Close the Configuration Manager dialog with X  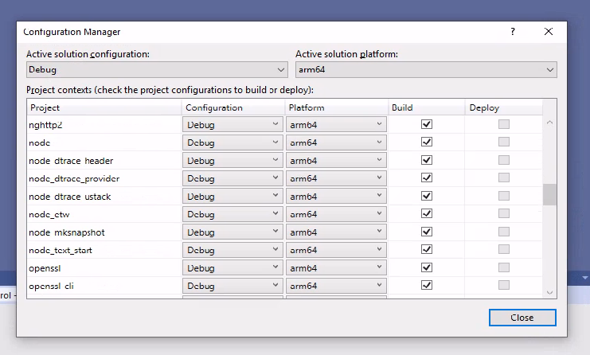click(549, 32)
